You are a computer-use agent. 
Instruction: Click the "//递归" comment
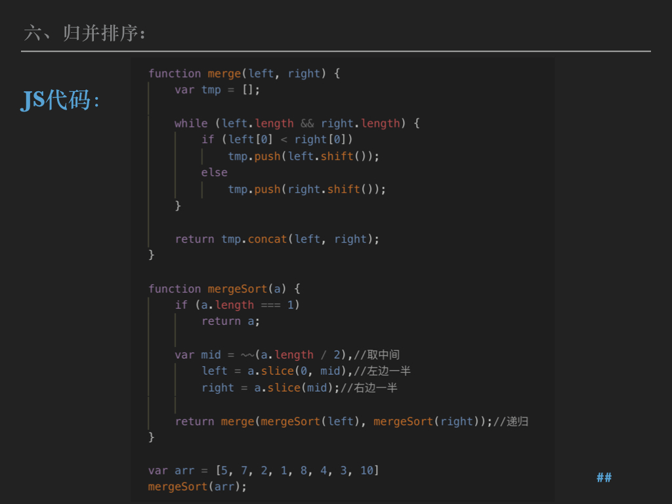(511, 421)
